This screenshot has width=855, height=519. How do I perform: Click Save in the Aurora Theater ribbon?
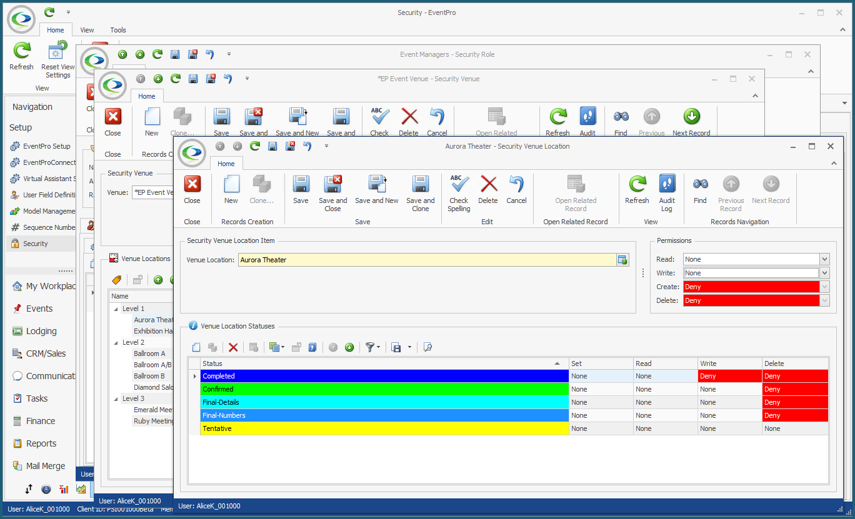coord(301,190)
